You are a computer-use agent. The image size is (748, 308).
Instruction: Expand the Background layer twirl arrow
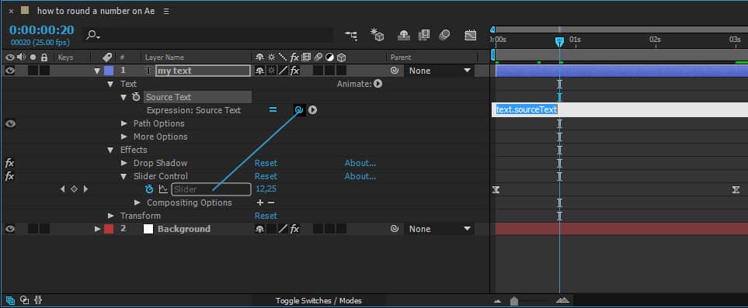coord(97,229)
